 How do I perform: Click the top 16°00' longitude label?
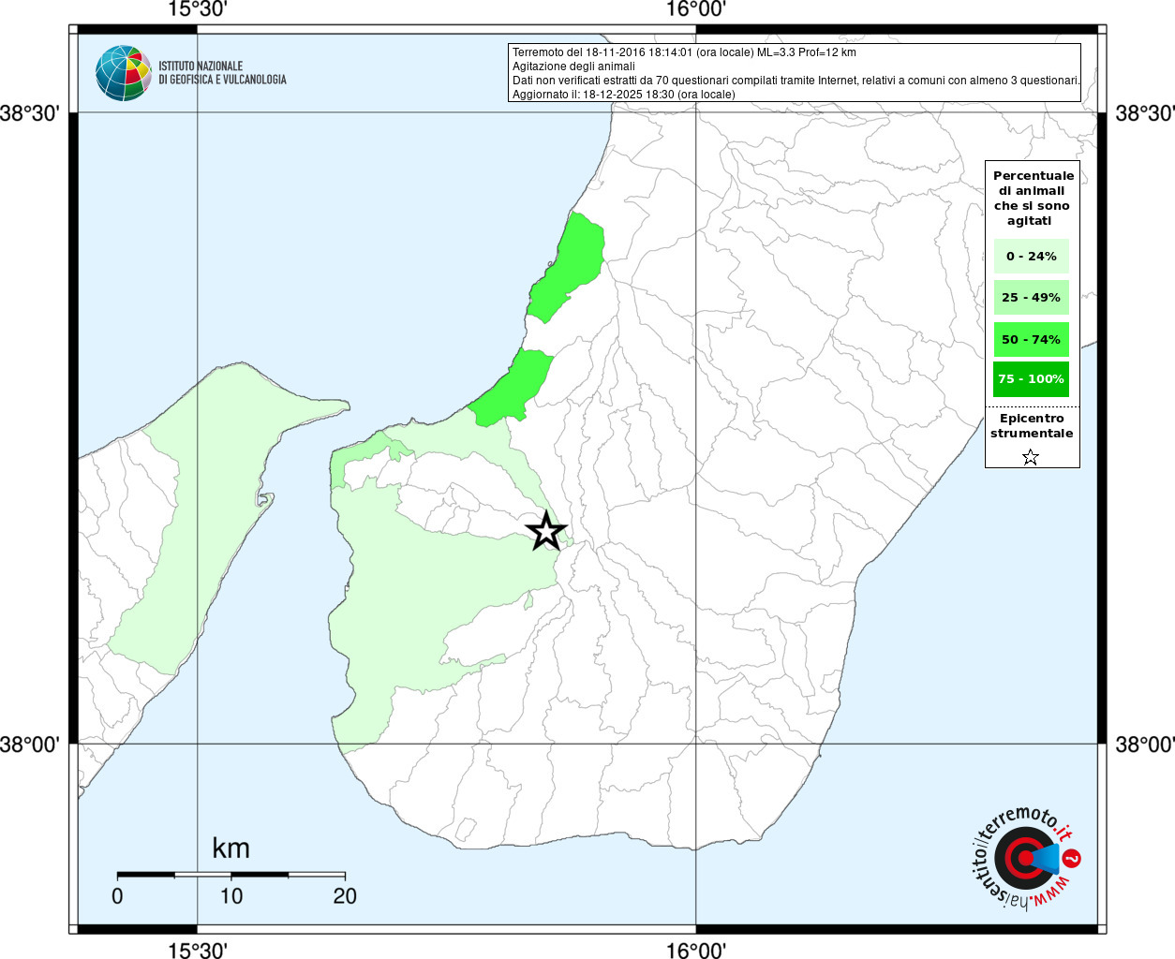(695, 9)
